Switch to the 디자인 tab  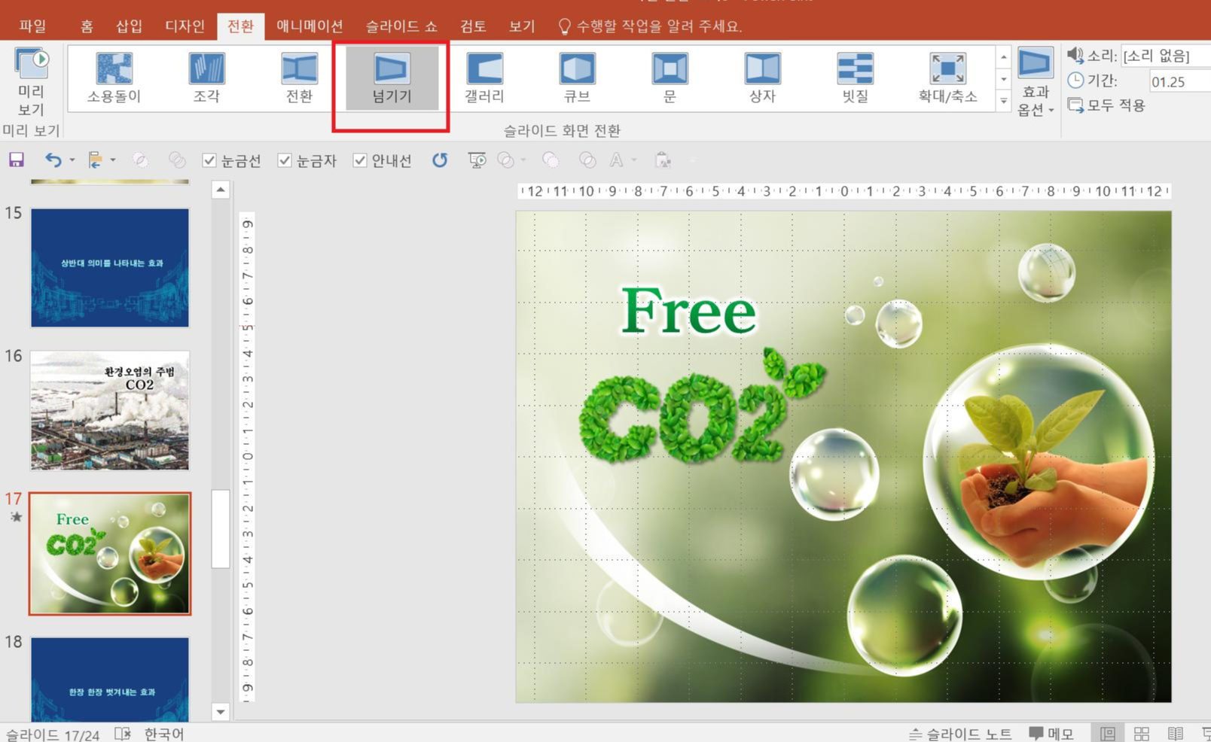tap(185, 26)
